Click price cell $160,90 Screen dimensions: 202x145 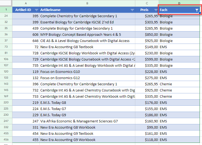(x=147, y=121)
